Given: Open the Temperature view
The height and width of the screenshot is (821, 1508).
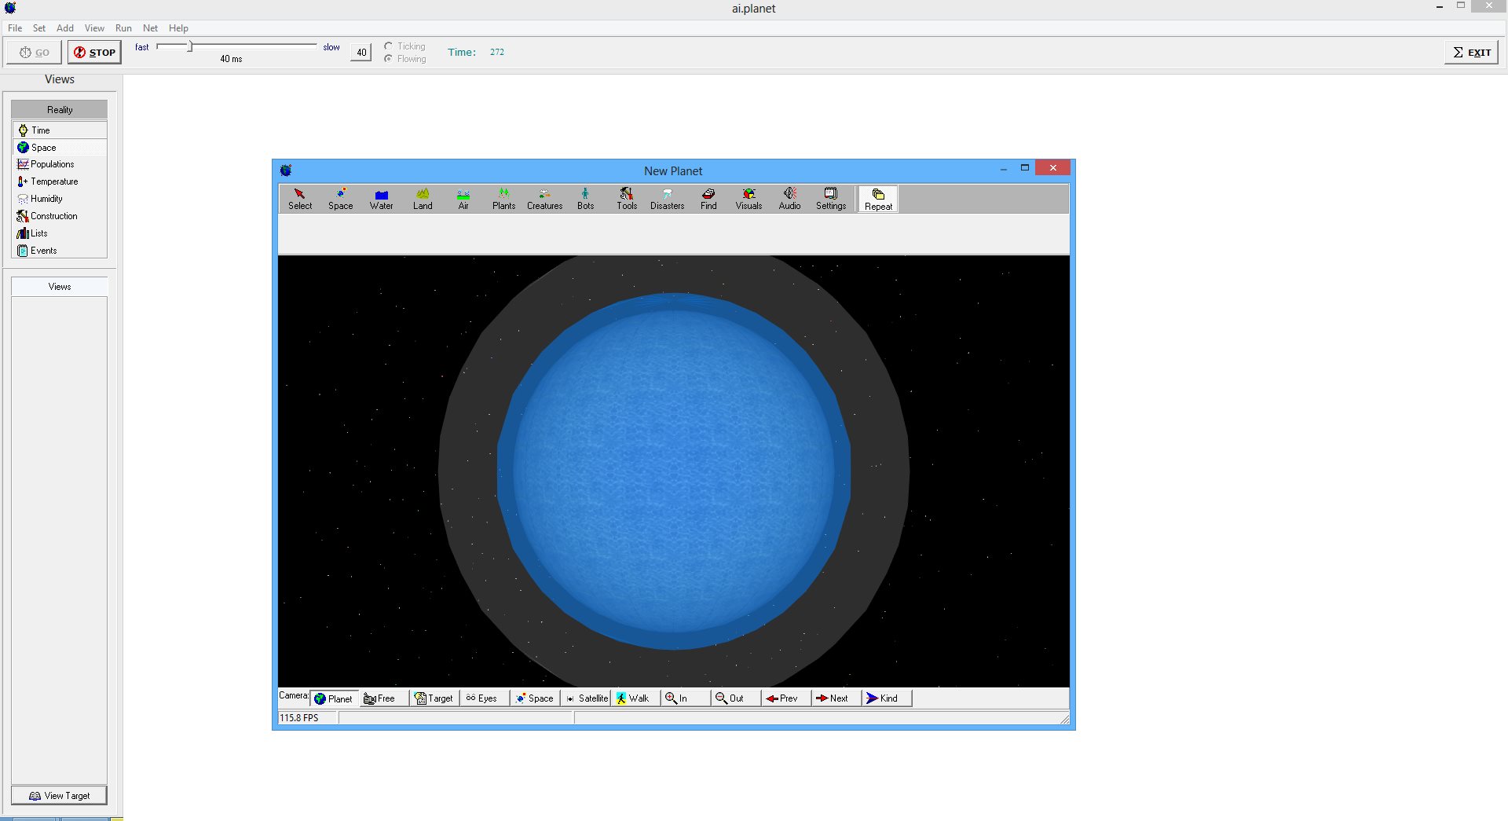Looking at the screenshot, I should (60, 181).
